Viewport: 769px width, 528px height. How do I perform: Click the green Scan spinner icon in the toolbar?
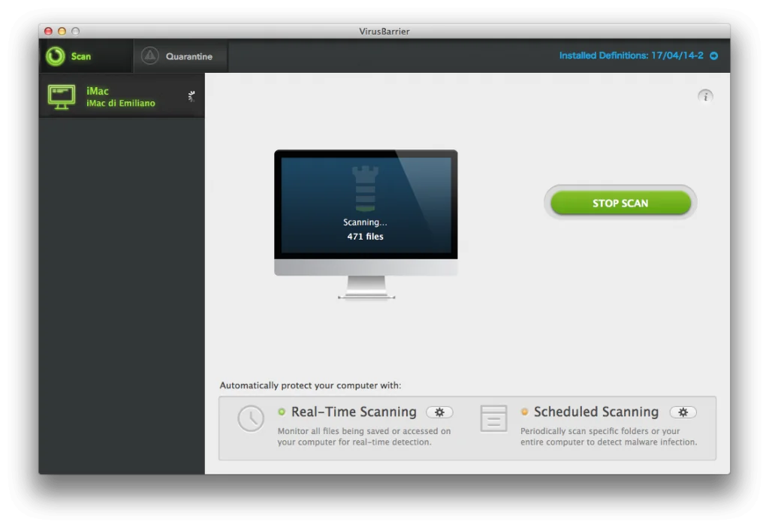[x=54, y=56]
